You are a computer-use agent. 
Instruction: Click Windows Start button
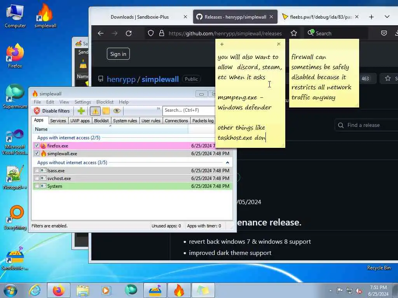[10, 290]
